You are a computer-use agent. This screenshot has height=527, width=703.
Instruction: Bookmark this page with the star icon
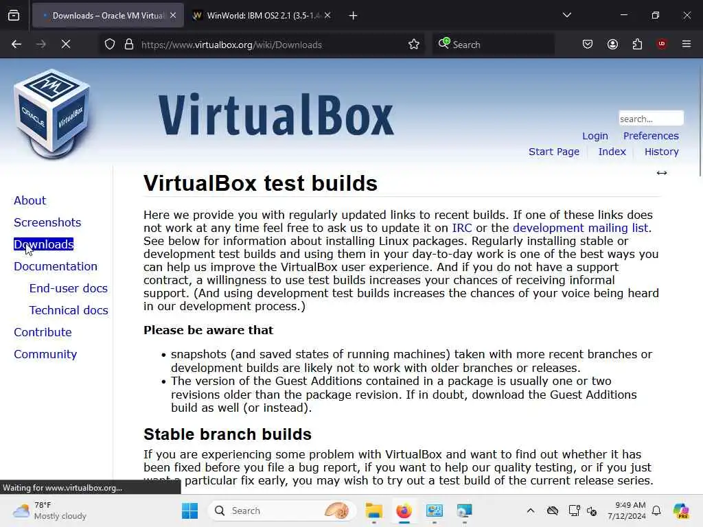coord(414,45)
